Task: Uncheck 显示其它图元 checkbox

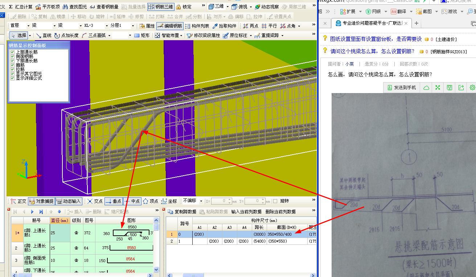Action: click(13, 74)
